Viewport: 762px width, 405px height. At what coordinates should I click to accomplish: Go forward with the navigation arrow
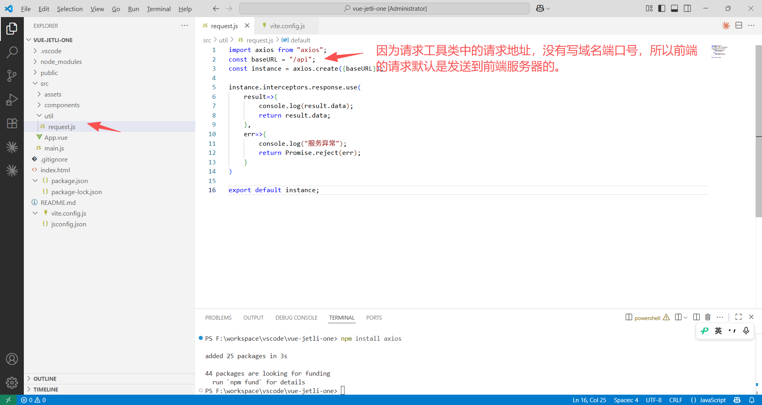pyautogui.click(x=229, y=8)
